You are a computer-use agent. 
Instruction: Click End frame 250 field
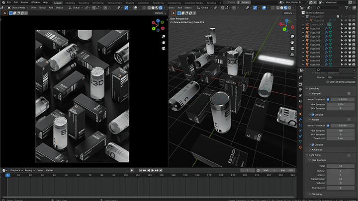[x=287, y=170]
